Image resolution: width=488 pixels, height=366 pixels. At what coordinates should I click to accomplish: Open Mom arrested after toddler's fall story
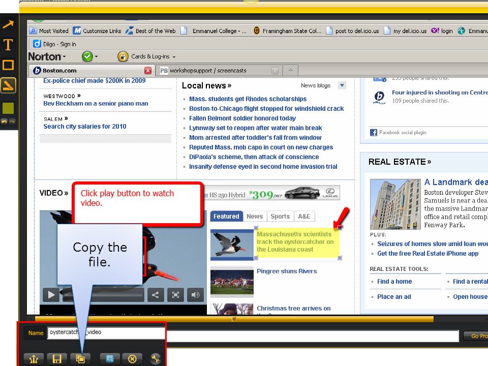click(255, 138)
